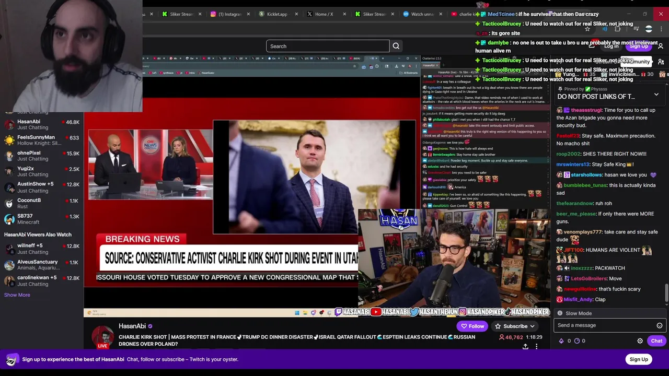This screenshot has width=669, height=376.
Task: Click the 46,762 viewer count
Action: coord(510,337)
